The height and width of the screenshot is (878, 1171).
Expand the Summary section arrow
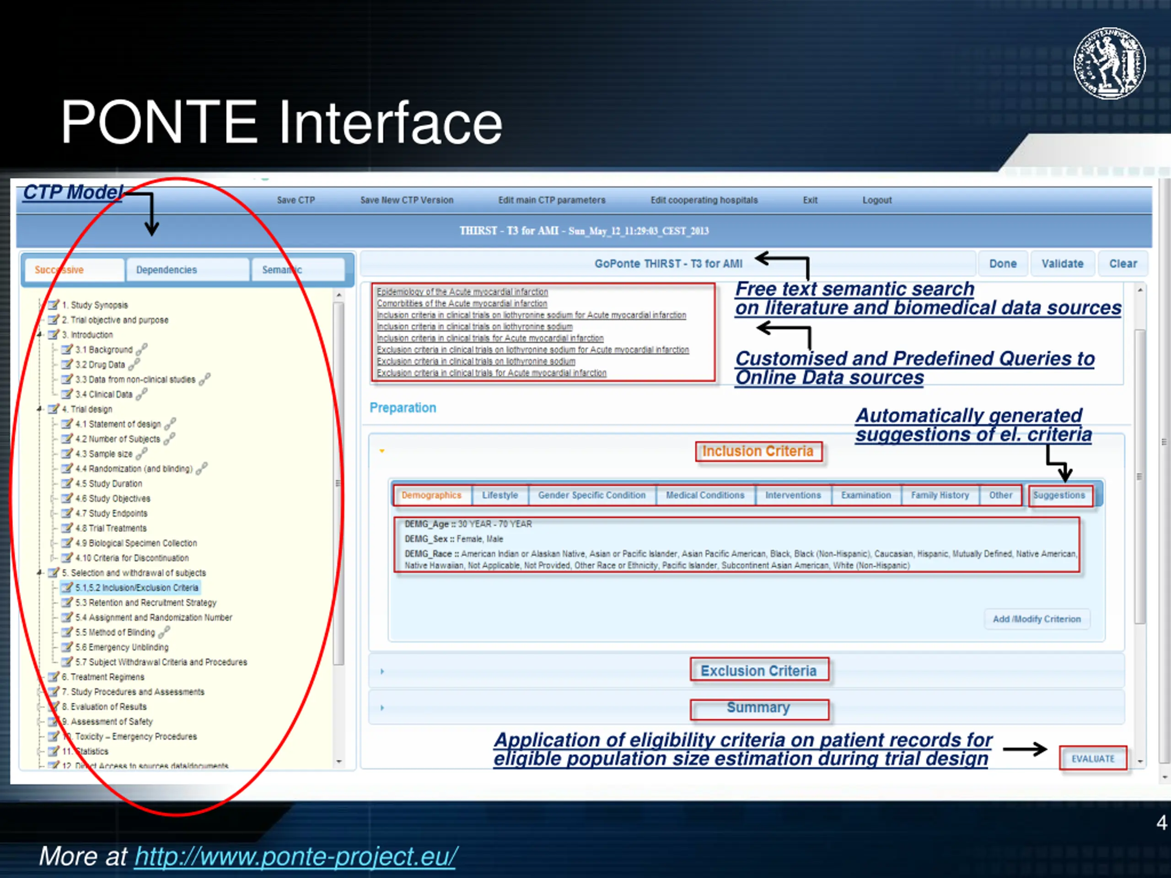coord(381,707)
